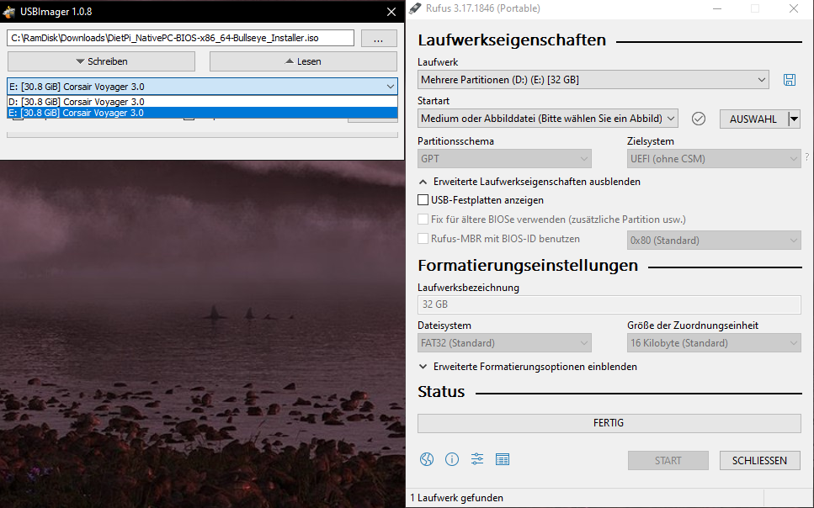Select the D: Corsair Voyager 3.0 drive entry

tap(203, 102)
